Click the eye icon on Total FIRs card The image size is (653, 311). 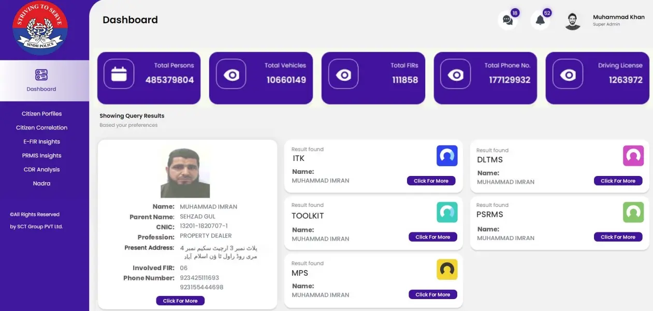[343, 75]
